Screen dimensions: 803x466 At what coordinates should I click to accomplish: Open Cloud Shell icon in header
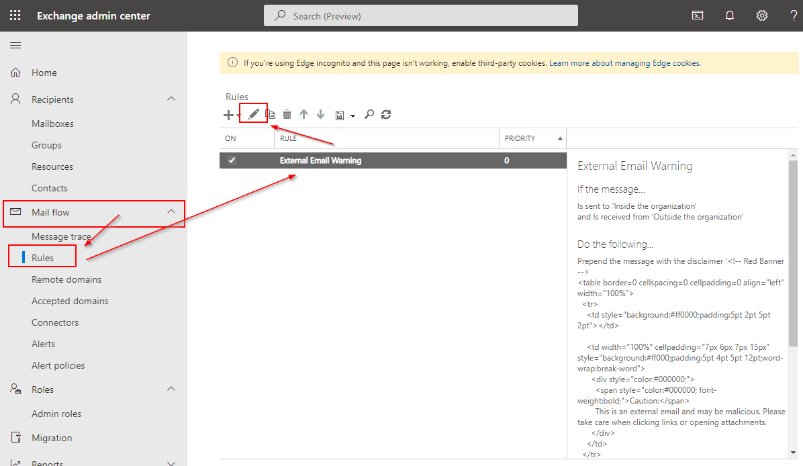(698, 15)
